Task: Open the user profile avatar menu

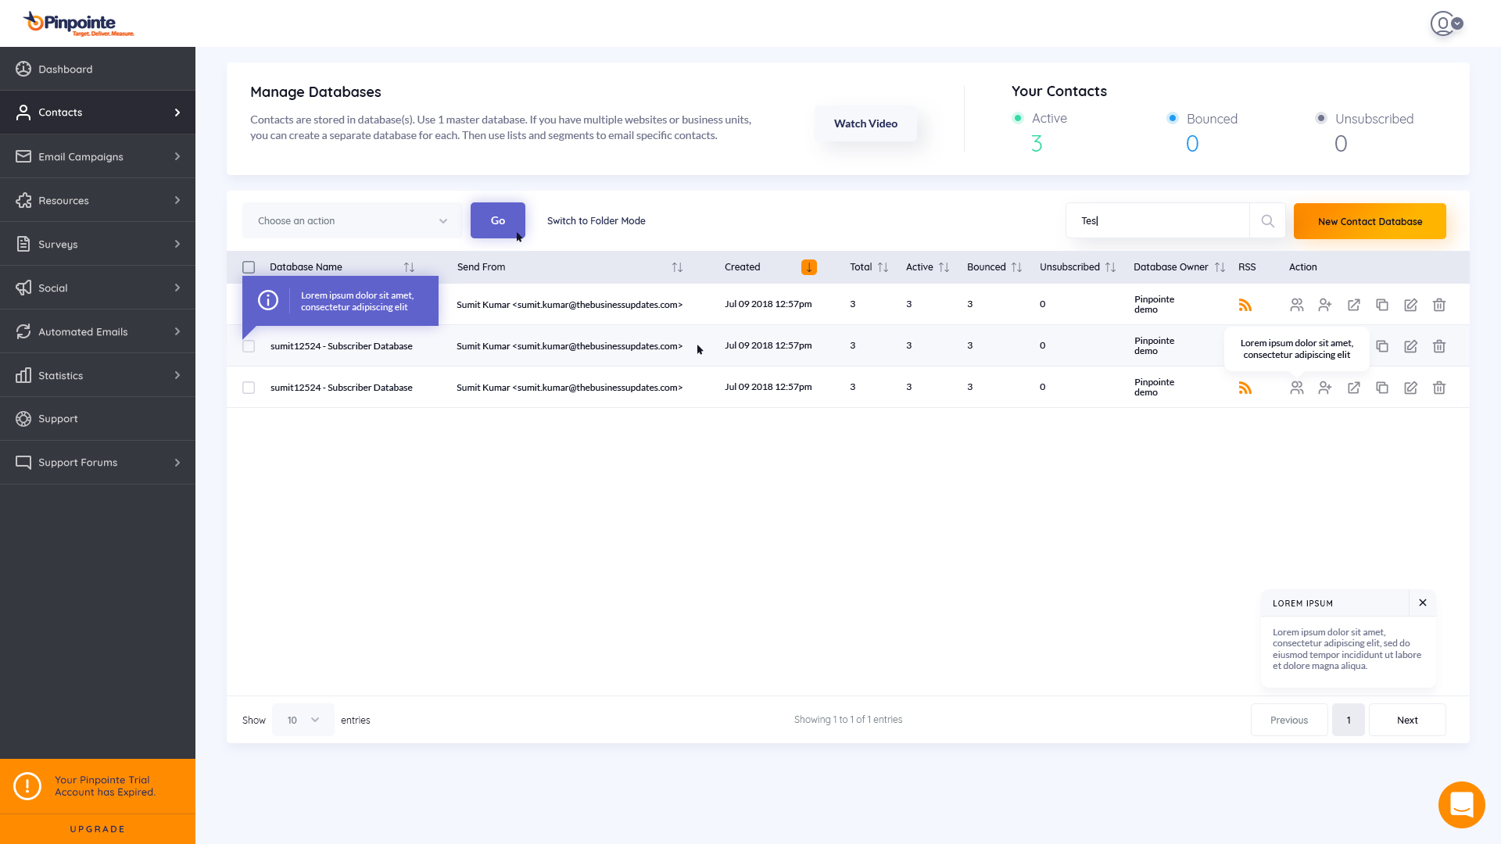Action: click(x=1446, y=23)
